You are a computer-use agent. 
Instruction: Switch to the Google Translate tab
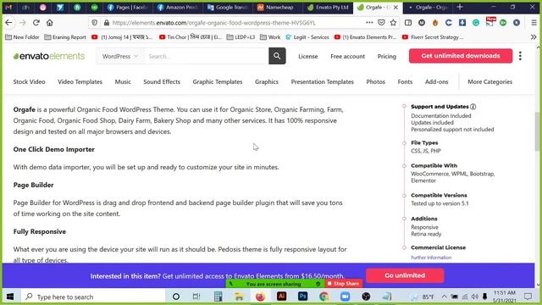(227, 8)
